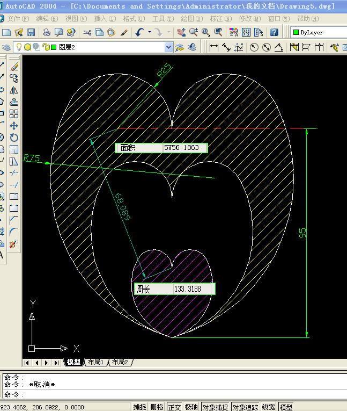Toggle 栅格 grid display in status bar
The width and height of the screenshot is (347, 411).
point(157,407)
